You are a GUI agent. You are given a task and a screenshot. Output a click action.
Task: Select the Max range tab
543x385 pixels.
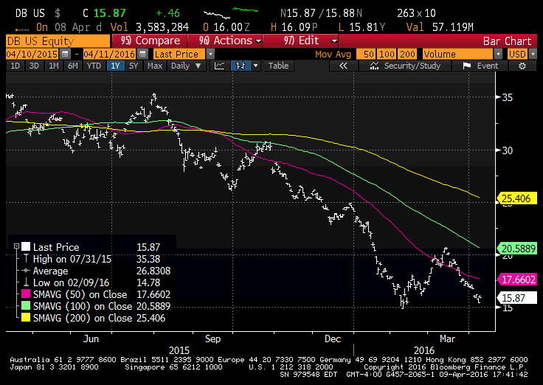[x=155, y=66]
